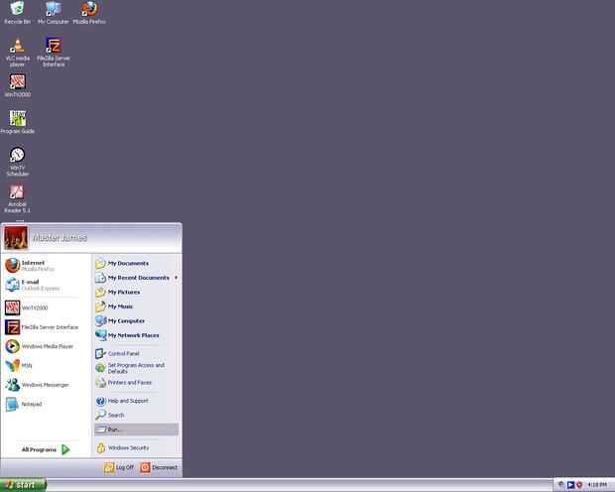Expand the My Recent Documents submenu
Viewport: 615px width, 492px height.
point(136,278)
